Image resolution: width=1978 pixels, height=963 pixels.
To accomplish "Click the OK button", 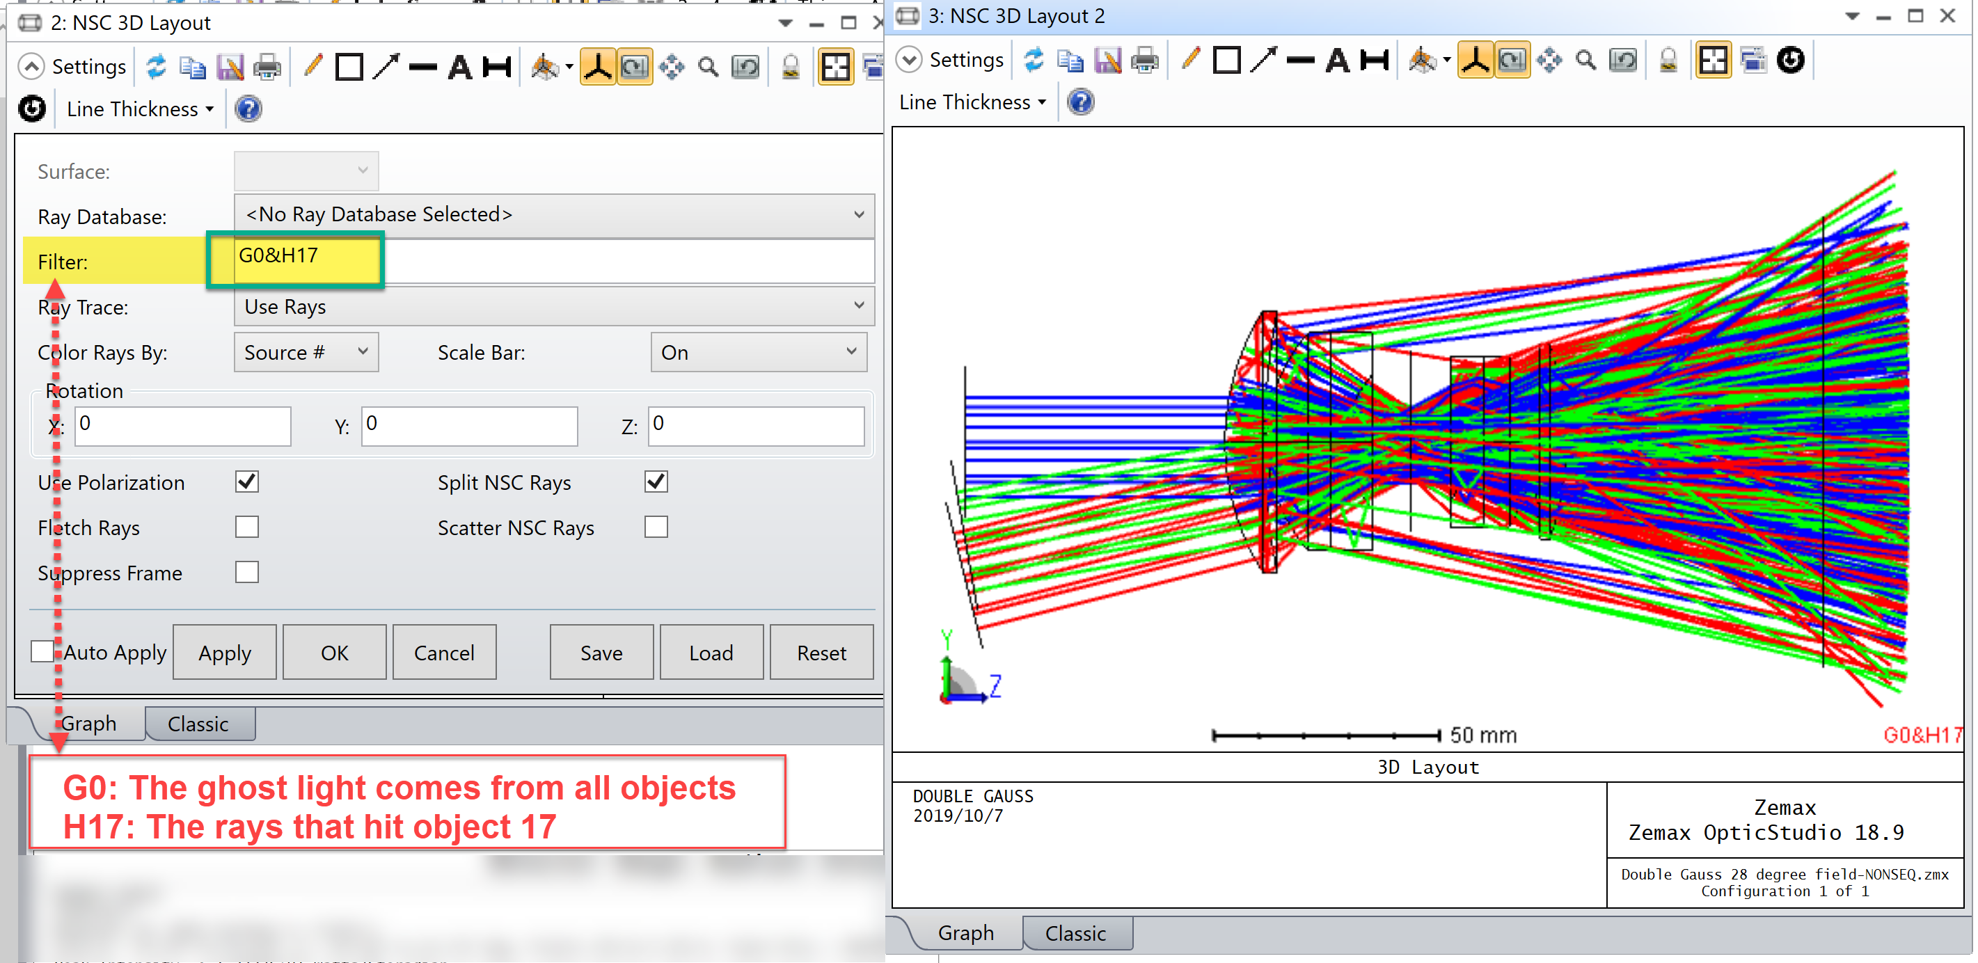I will click(334, 653).
